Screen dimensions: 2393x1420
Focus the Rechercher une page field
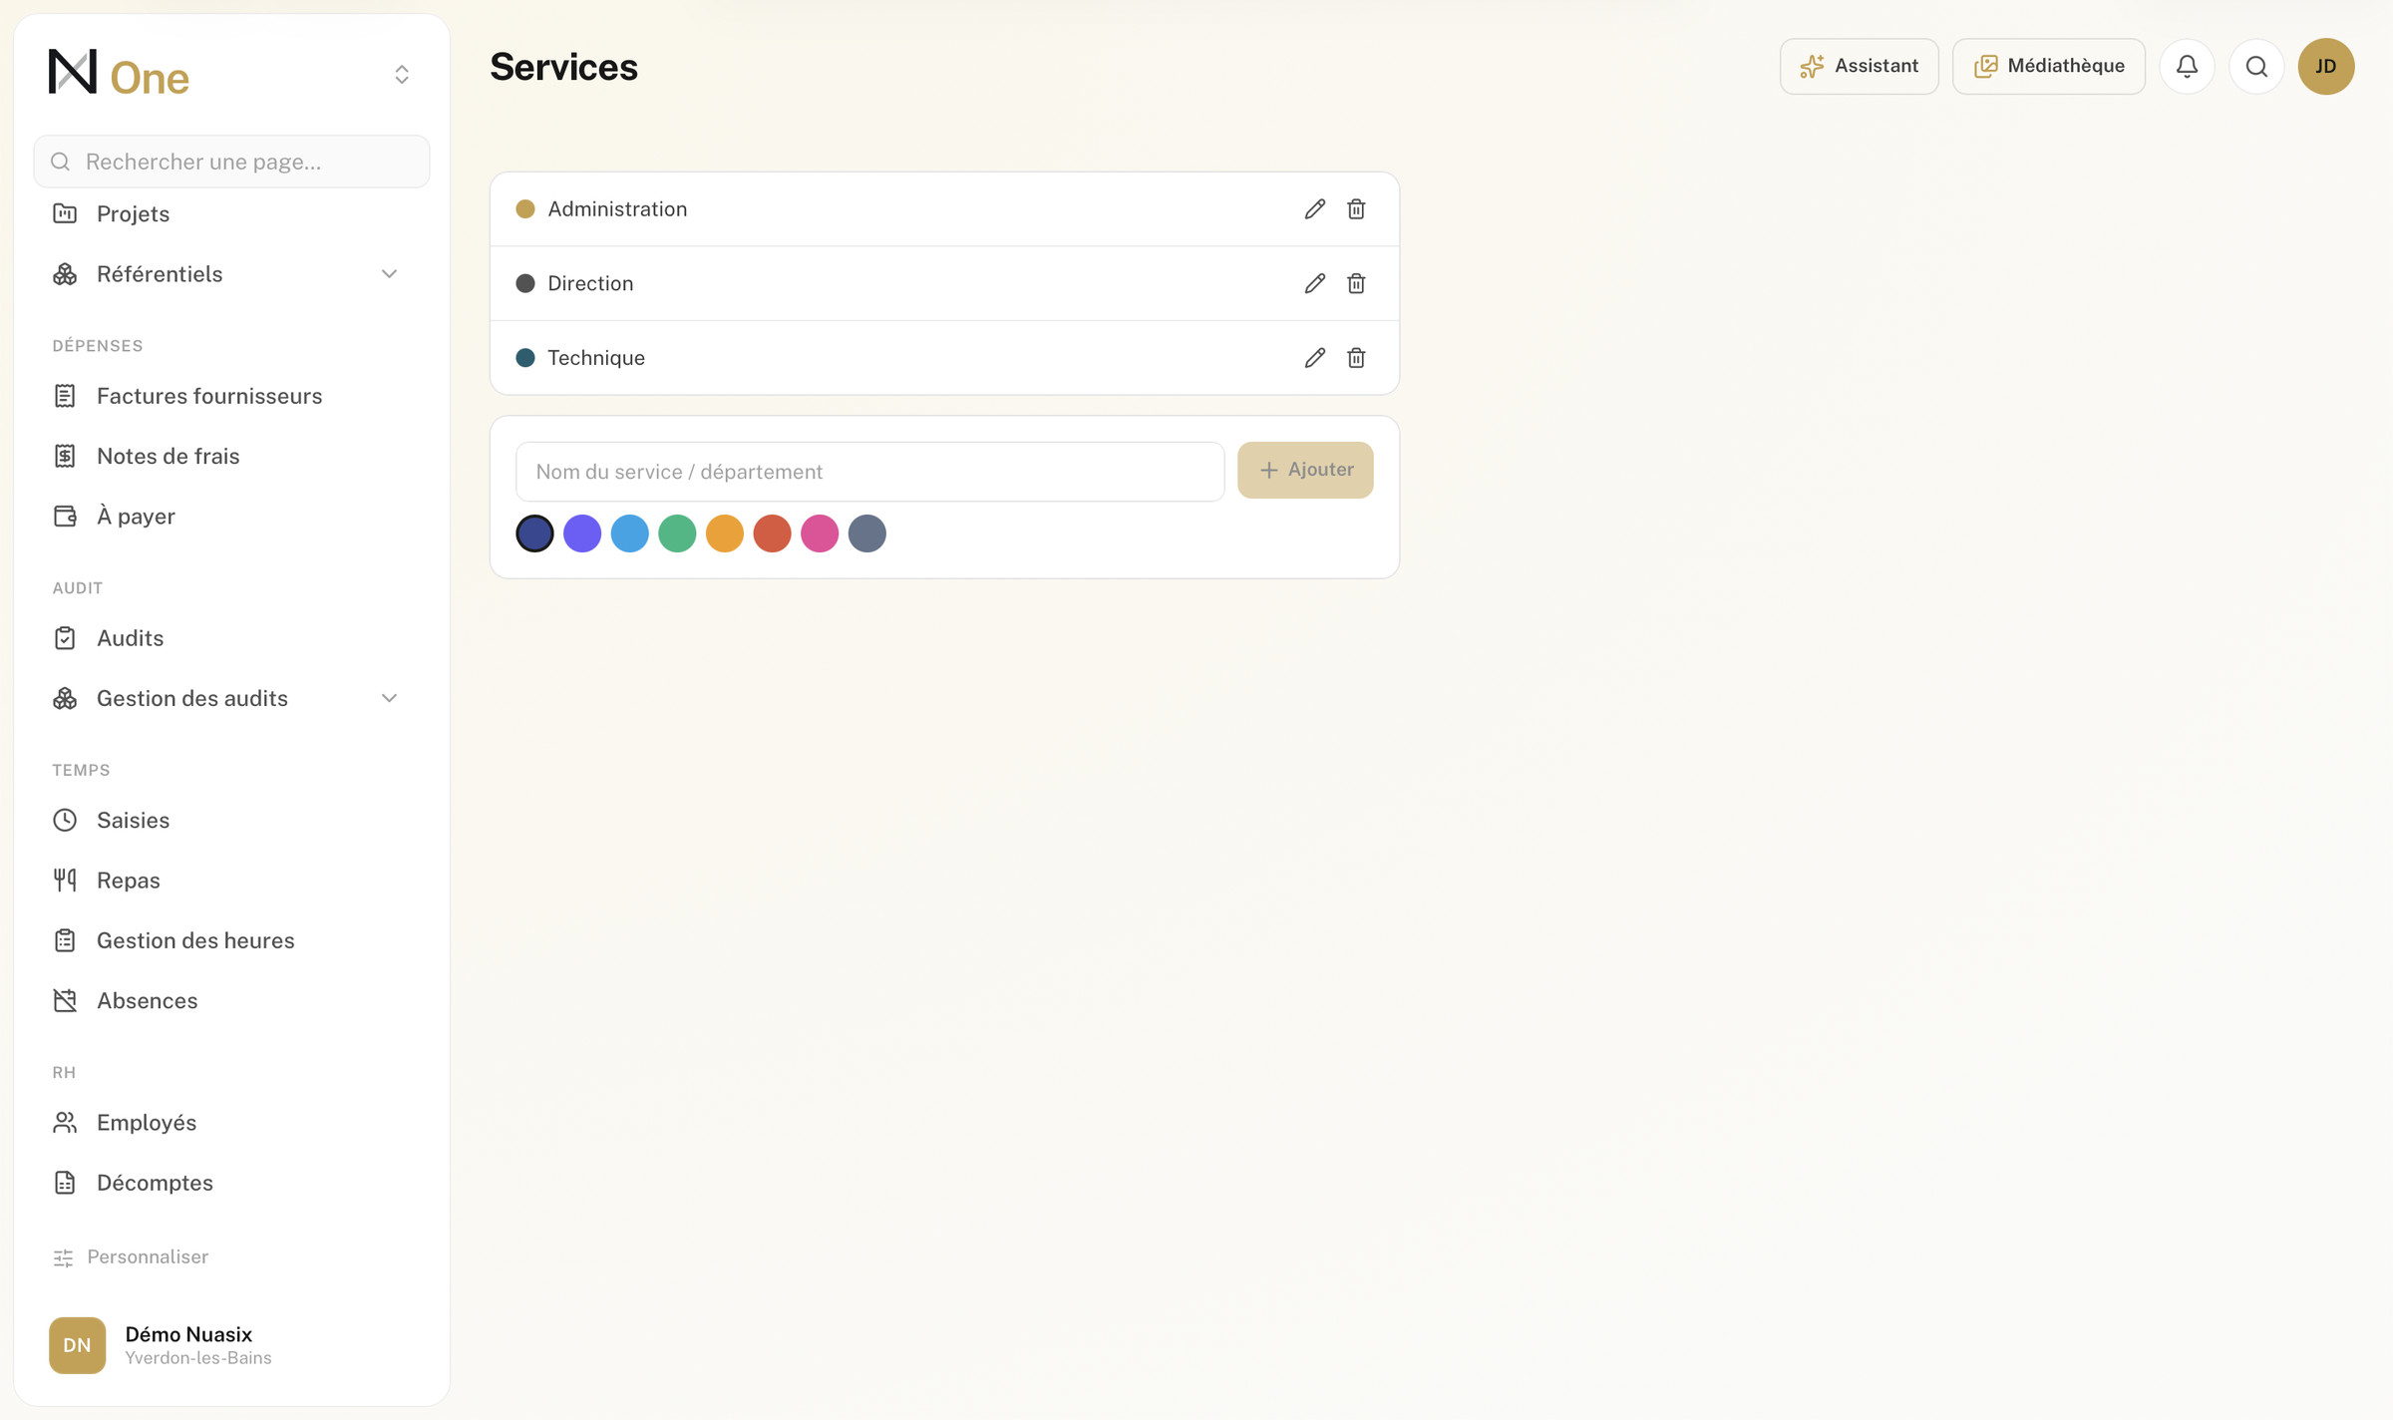coord(231,162)
